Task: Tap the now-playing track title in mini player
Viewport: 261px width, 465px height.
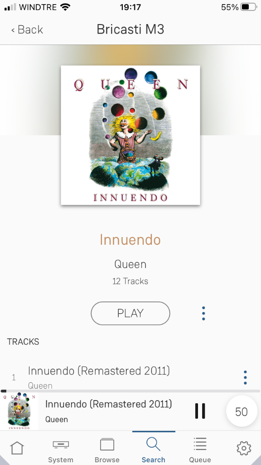Action: (x=109, y=404)
